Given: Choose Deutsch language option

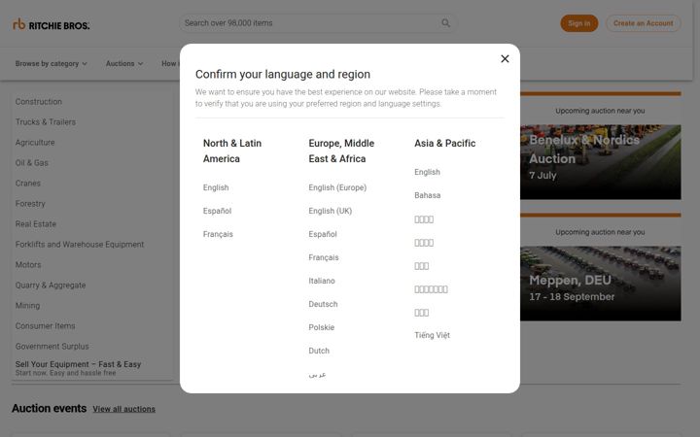Looking at the screenshot, I should (323, 304).
